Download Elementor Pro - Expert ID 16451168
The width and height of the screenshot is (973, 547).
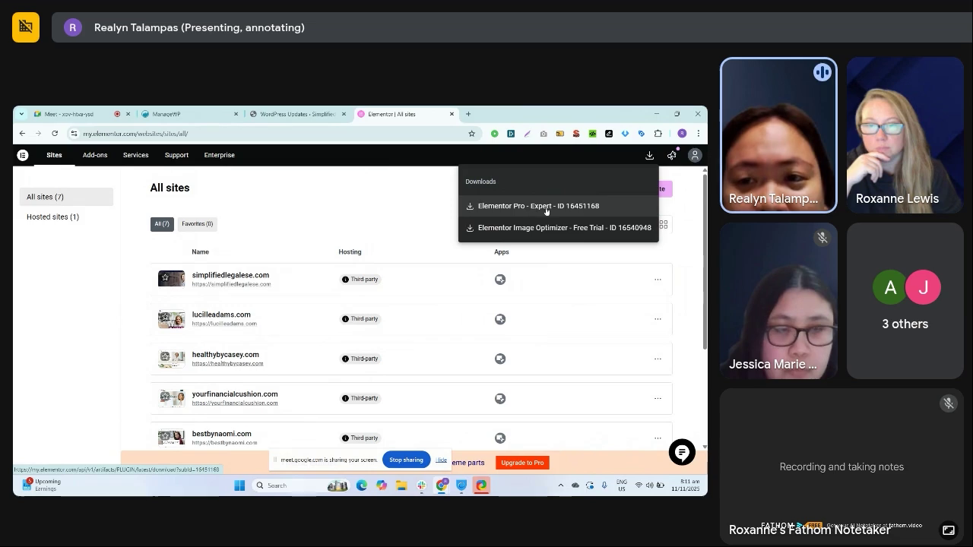pos(558,206)
